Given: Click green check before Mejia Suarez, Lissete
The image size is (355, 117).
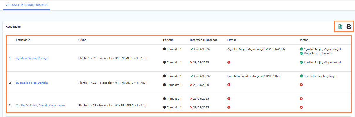Looking at the screenshot, I should (x=301, y=54).
